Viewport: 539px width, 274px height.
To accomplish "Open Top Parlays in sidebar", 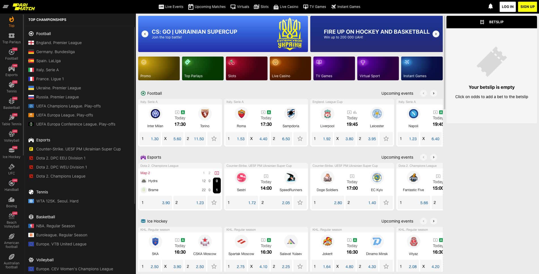I will click(12, 38).
